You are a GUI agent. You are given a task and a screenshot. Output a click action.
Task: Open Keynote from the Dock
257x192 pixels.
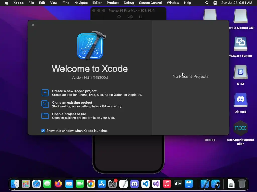[189, 184]
